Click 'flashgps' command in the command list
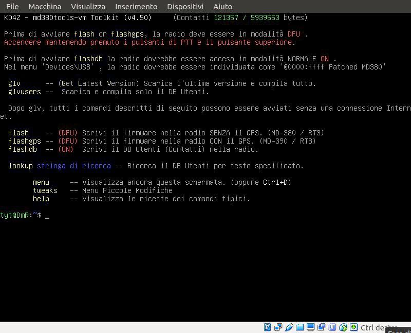The height and width of the screenshot is (333, 411). coord(25,141)
